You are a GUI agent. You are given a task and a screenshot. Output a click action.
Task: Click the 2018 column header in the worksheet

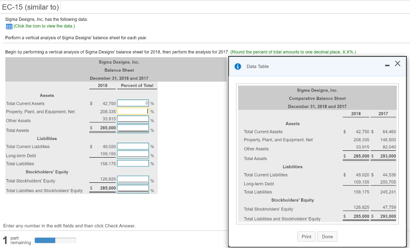point(102,86)
